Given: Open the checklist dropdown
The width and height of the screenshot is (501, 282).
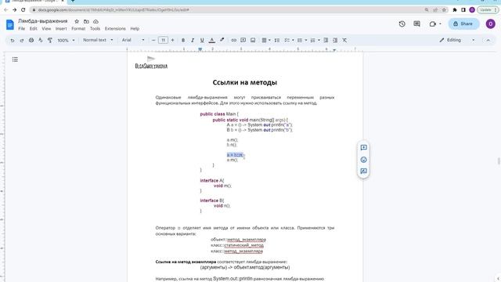Looking at the screenshot, I should click(289, 40).
